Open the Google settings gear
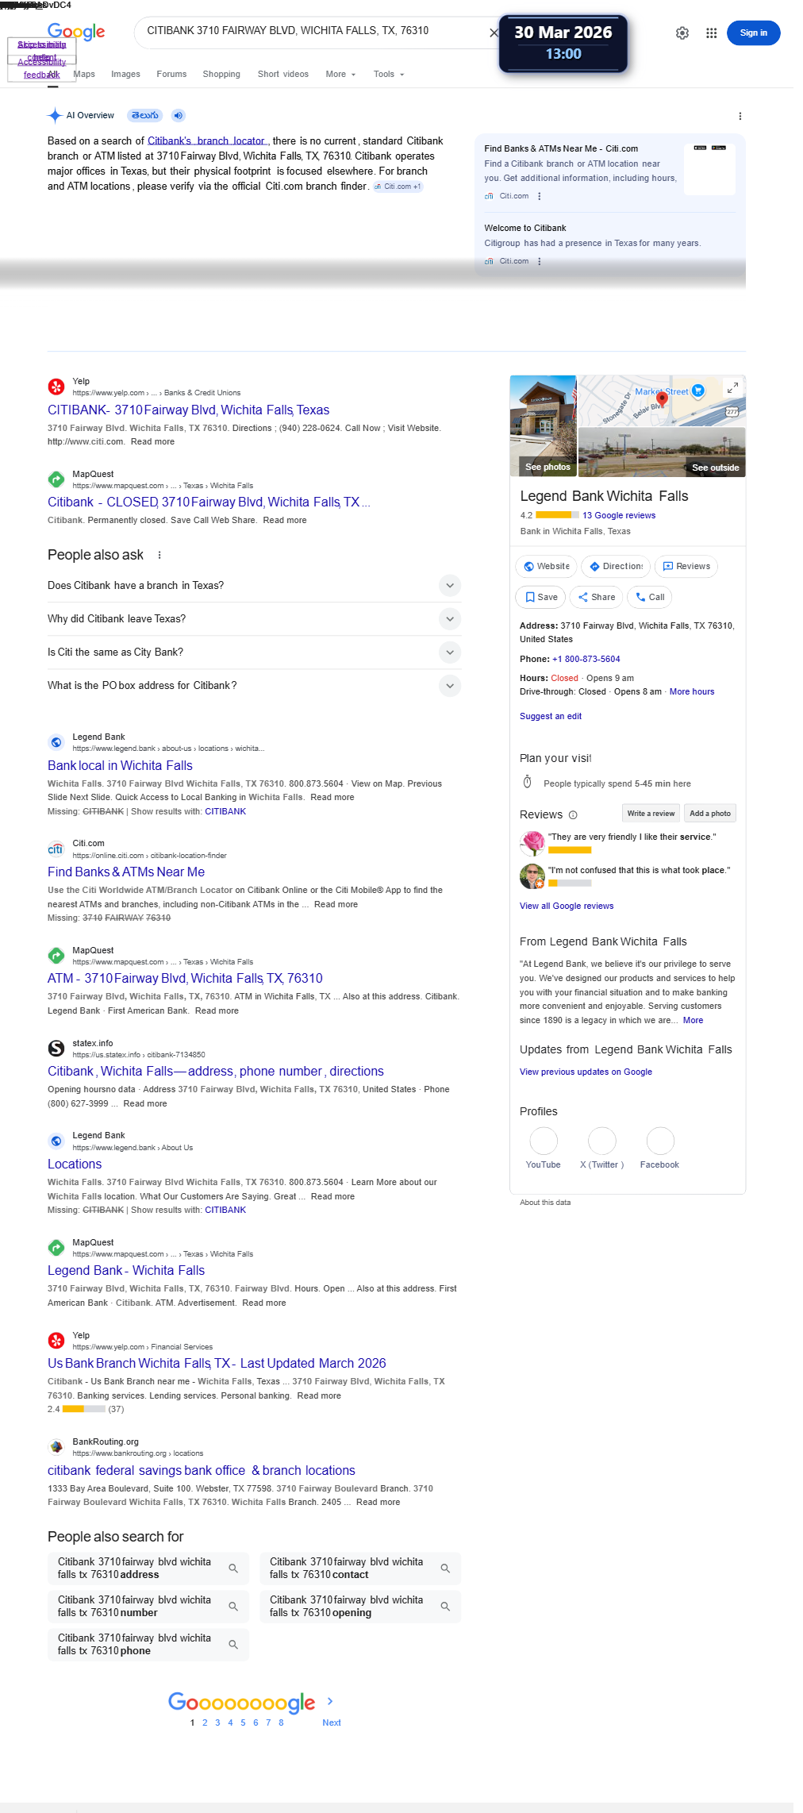The height and width of the screenshot is (1813, 803). [x=682, y=33]
